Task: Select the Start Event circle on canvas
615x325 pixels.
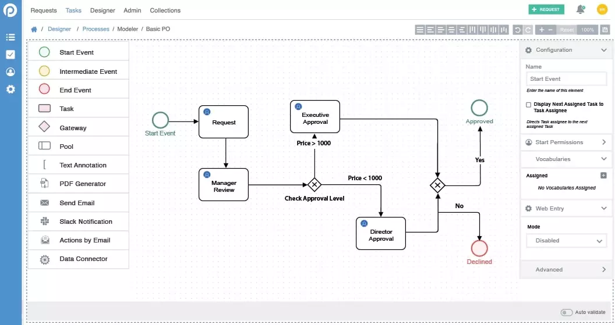Action: [x=160, y=120]
